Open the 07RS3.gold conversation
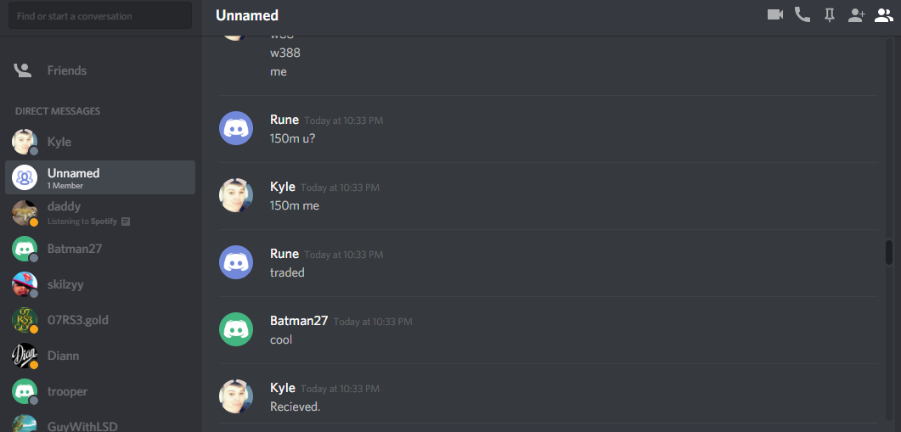Viewport: 901px width, 432px height. click(x=100, y=320)
